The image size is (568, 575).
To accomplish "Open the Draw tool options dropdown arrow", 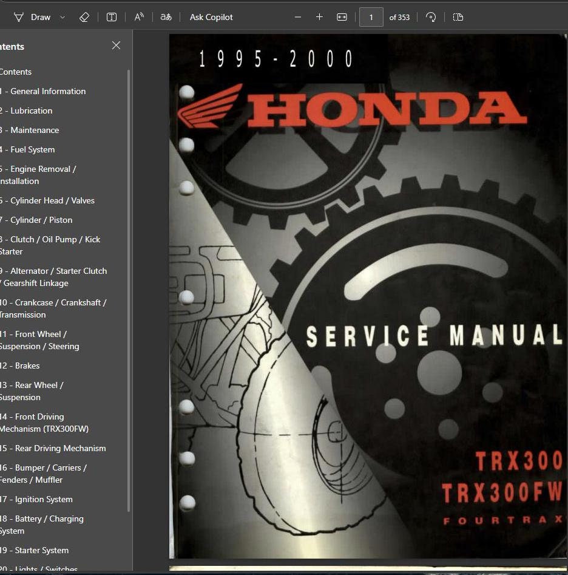I will click(x=63, y=17).
